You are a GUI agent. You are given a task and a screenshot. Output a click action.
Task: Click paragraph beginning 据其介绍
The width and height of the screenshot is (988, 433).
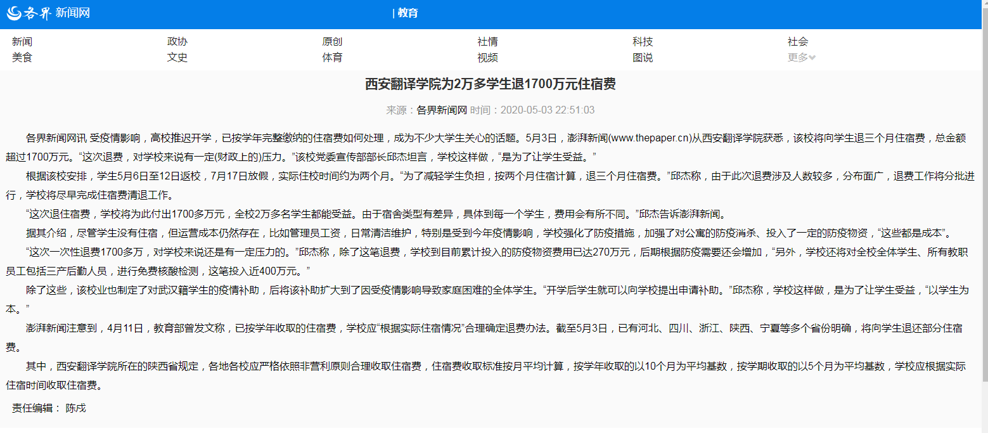pyautogui.click(x=491, y=233)
